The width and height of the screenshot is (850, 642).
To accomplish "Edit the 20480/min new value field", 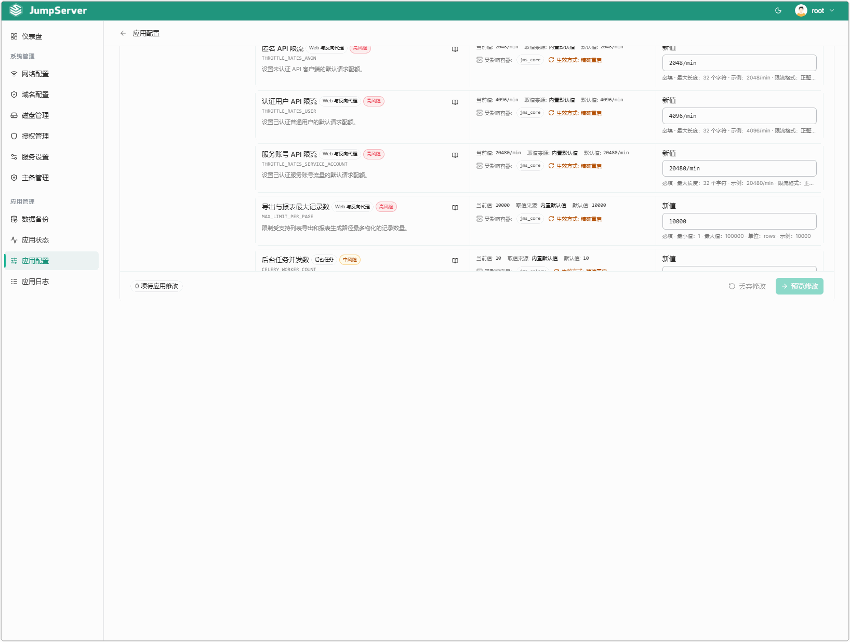I will [x=739, y=168].
